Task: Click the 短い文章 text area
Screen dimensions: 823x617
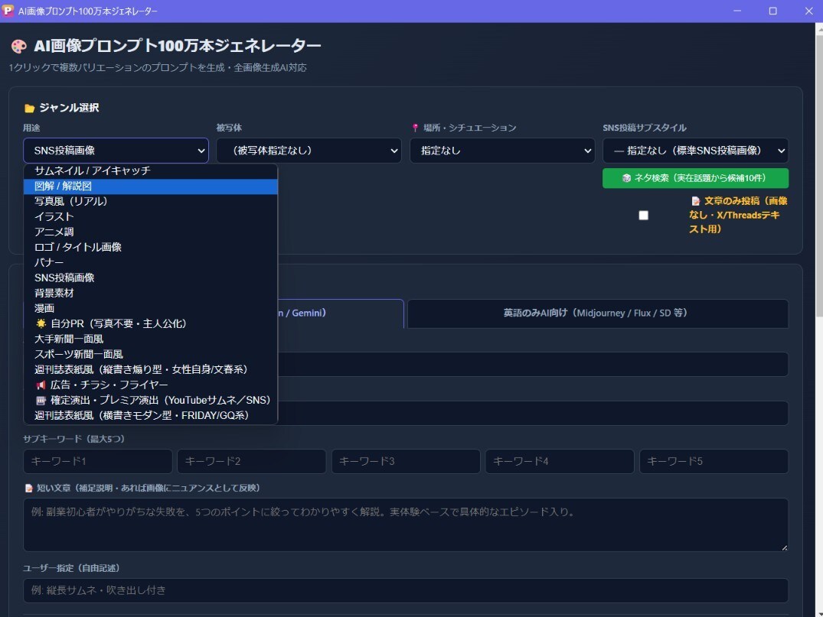Action: pyautogui.click(x=406, y=524)
